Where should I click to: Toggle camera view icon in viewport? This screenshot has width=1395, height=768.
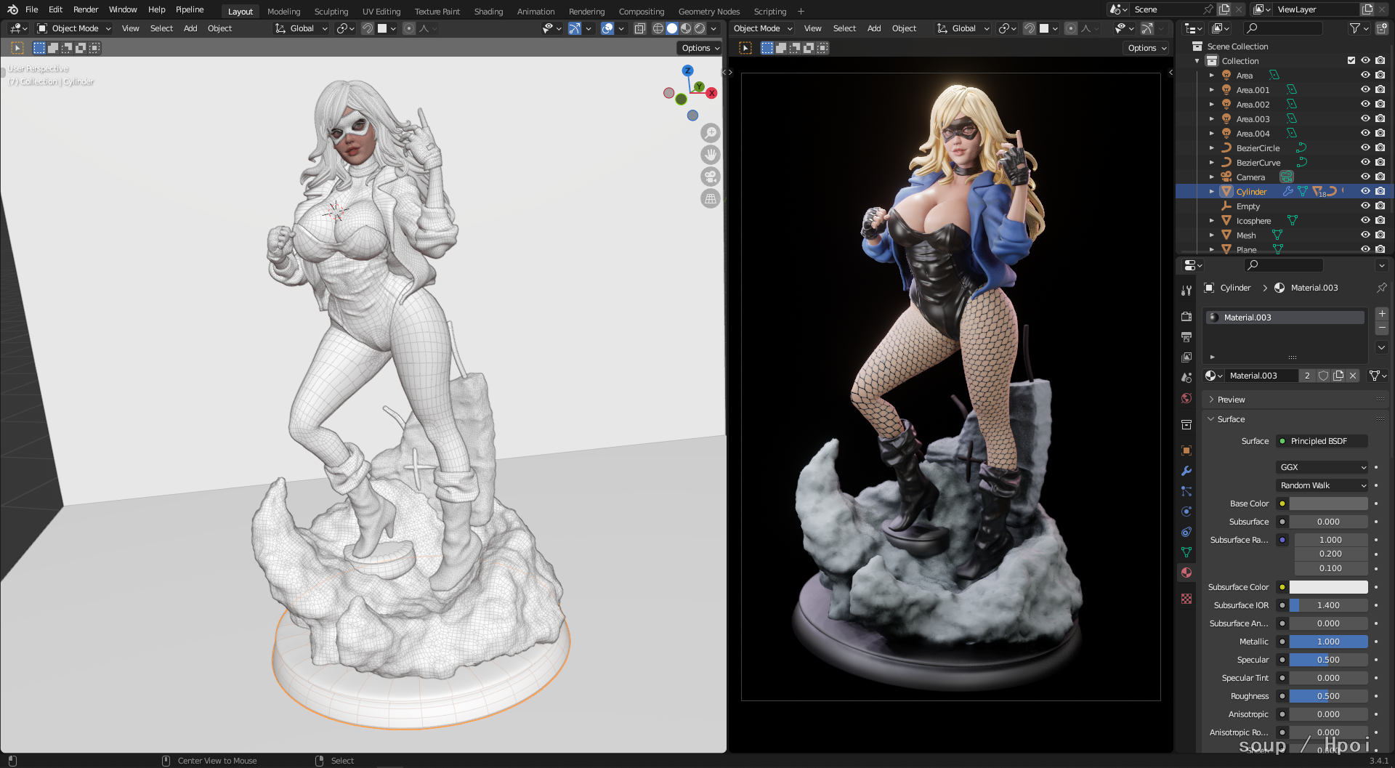[x=710, y=177]
